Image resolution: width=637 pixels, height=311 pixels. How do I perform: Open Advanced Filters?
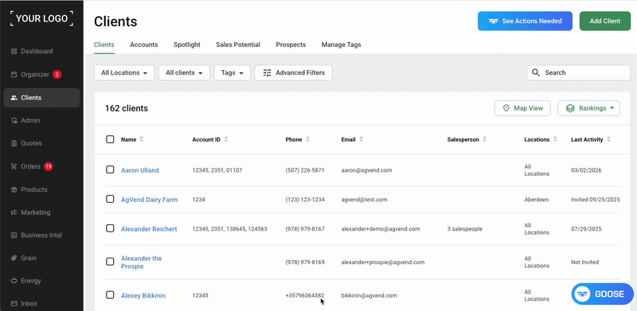(293, 72)
